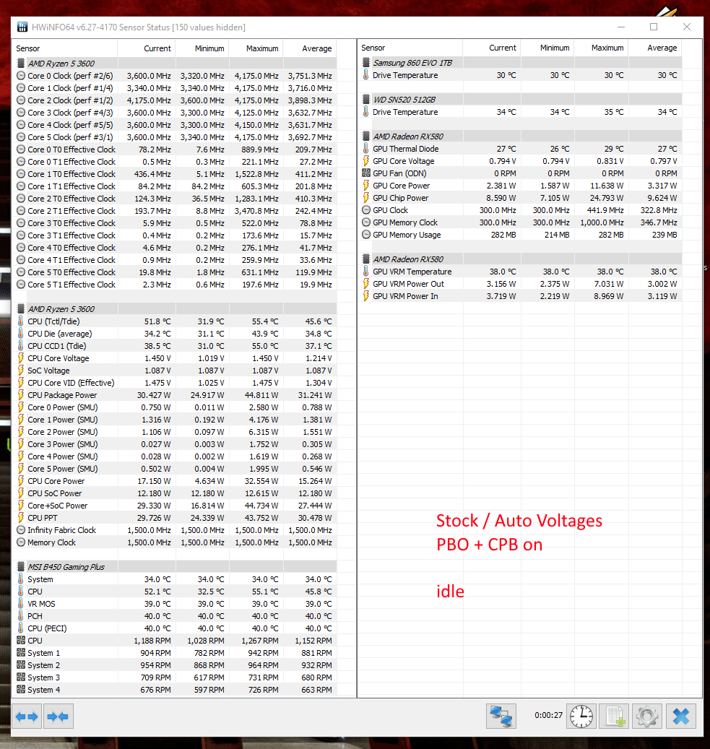The width and height of the screenshot is (710, 749).
Task: Select the CPU PPT row
Action: 174,518
